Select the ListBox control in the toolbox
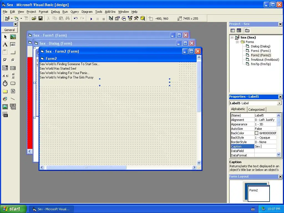This screenshot has width=284, height=213. [x=13, y=68]
